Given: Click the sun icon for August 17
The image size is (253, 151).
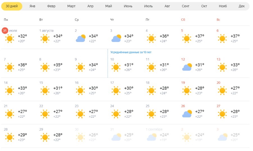Looking at the screenshot, I should point(116,90).
